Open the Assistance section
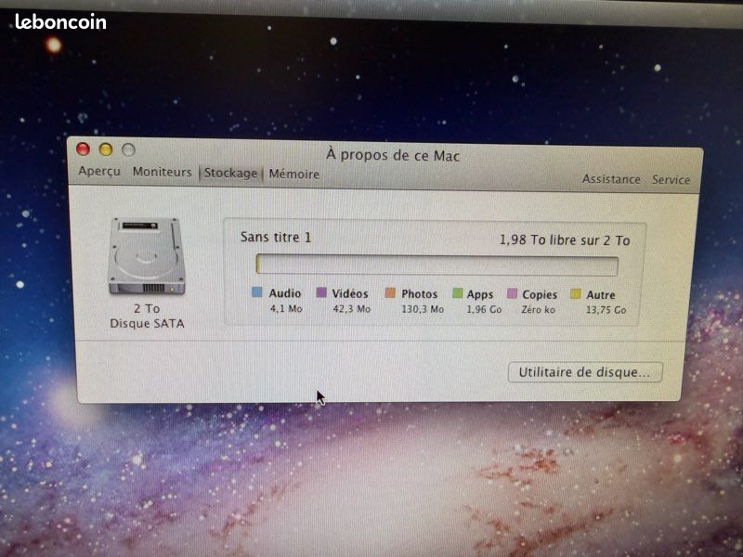 [611, 179]
